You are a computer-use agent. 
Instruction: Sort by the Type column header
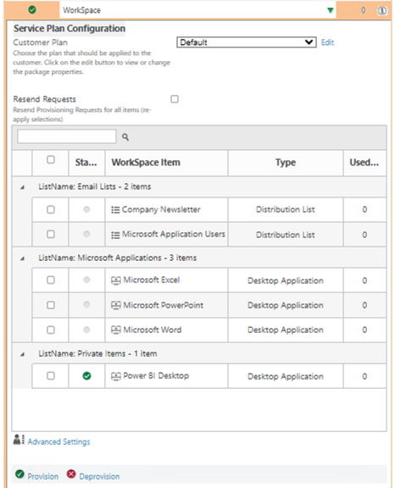(286, 163)
